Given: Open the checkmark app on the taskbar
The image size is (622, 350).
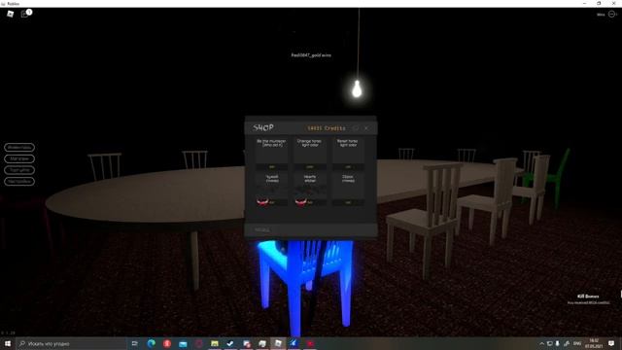Looking at the screenshot, I should click(230, 343).
